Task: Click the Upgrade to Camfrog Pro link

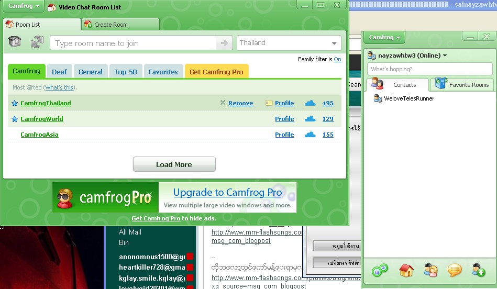Action: coord(228,192)
